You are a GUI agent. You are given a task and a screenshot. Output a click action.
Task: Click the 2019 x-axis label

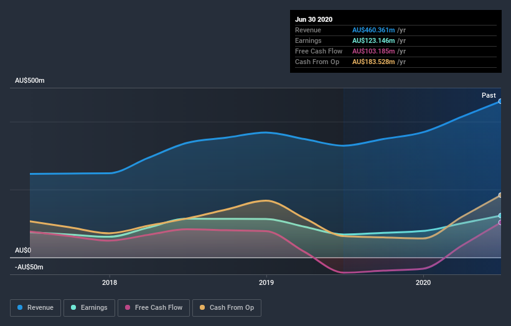[266, 282]
